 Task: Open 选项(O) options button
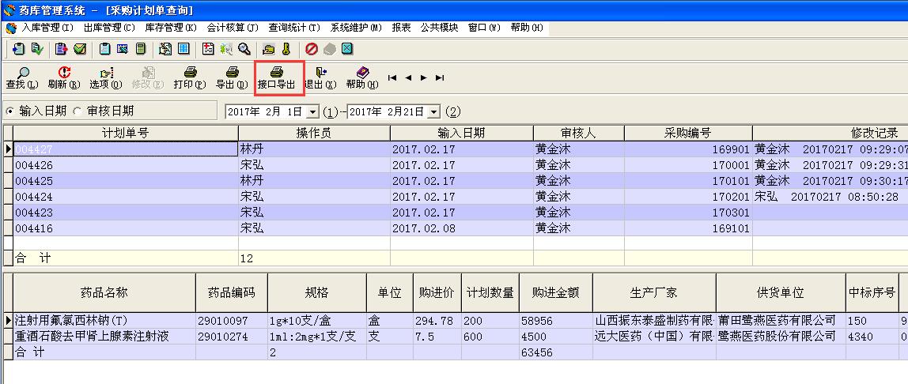106,78
